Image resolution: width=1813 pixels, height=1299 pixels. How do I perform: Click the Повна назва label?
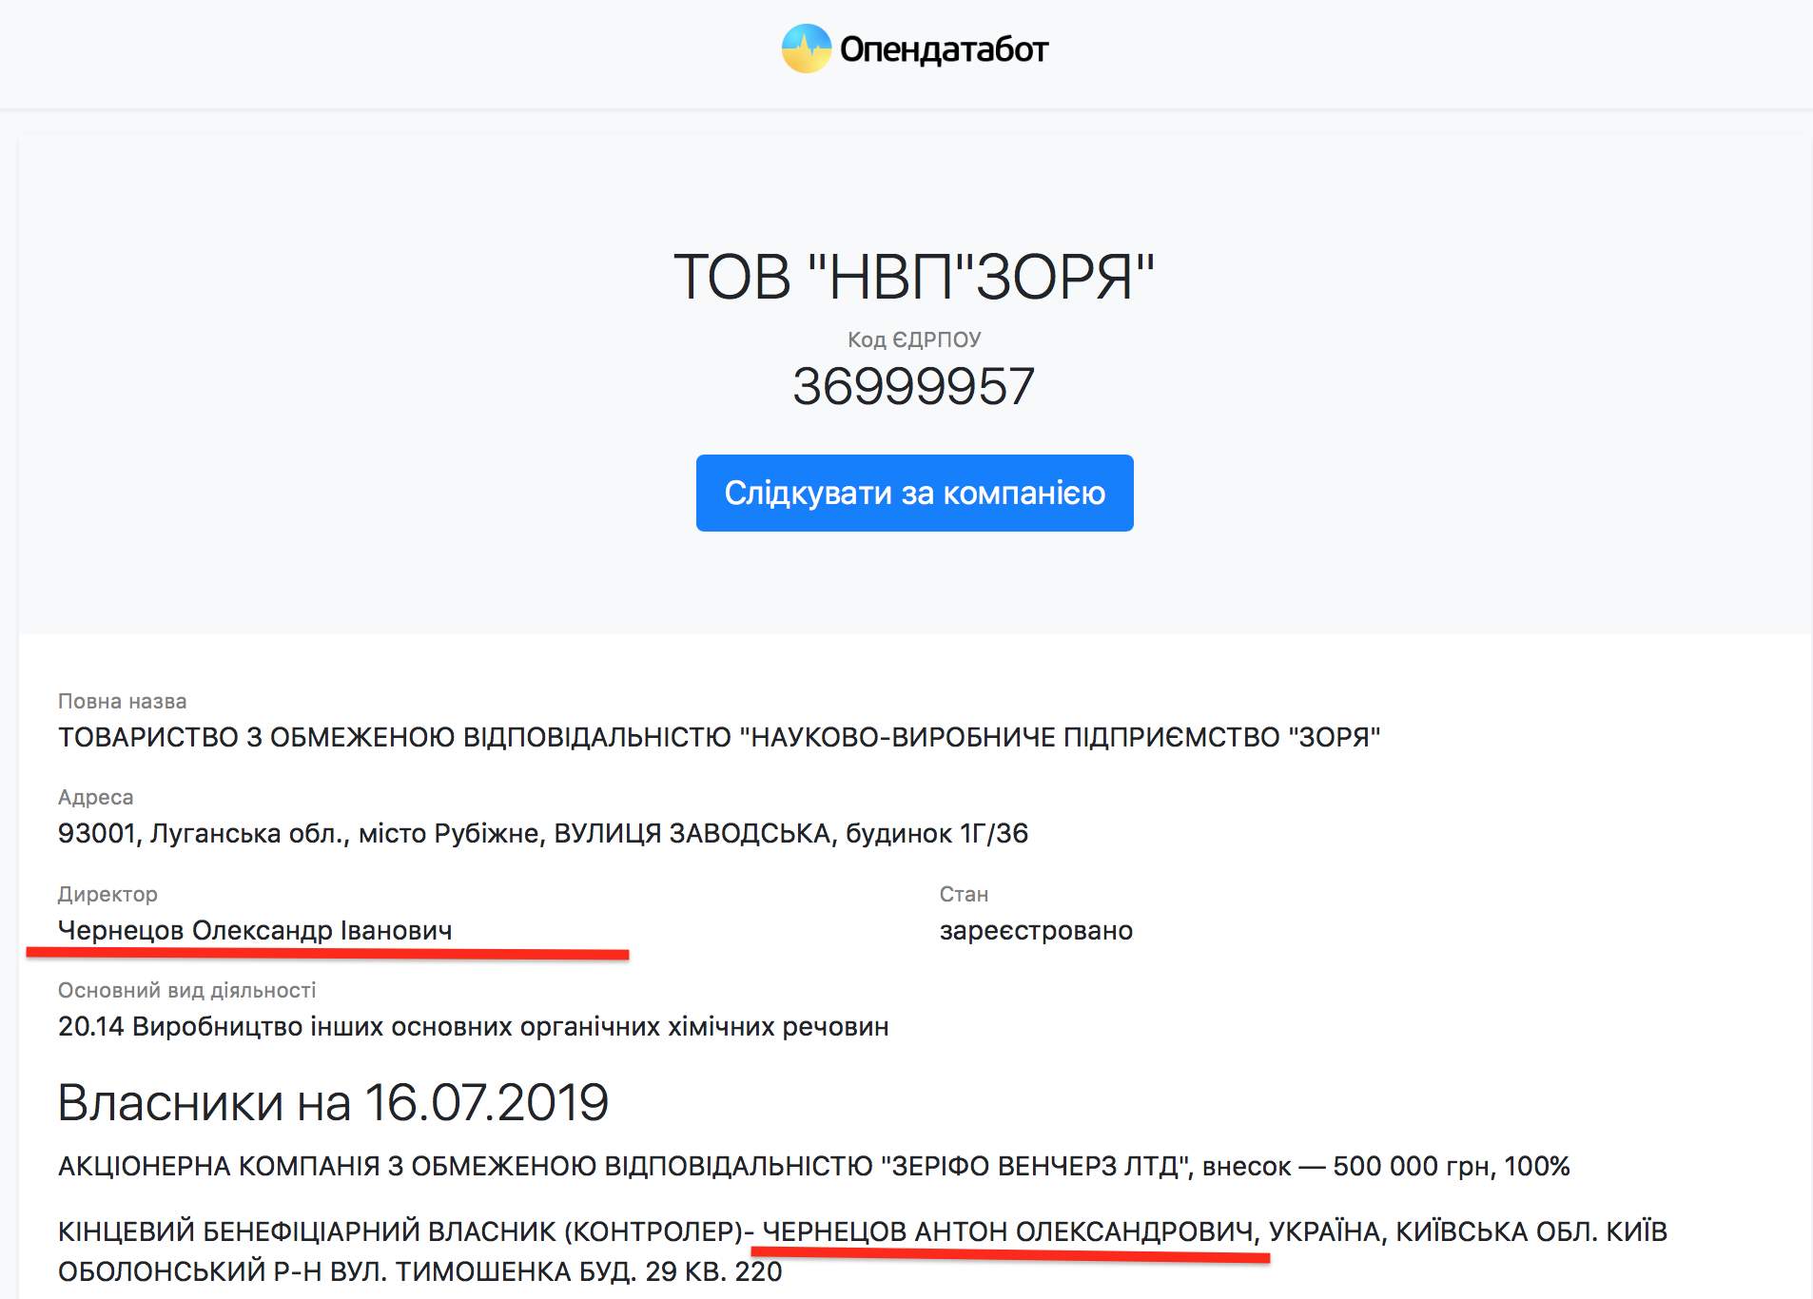click(123, 701)
